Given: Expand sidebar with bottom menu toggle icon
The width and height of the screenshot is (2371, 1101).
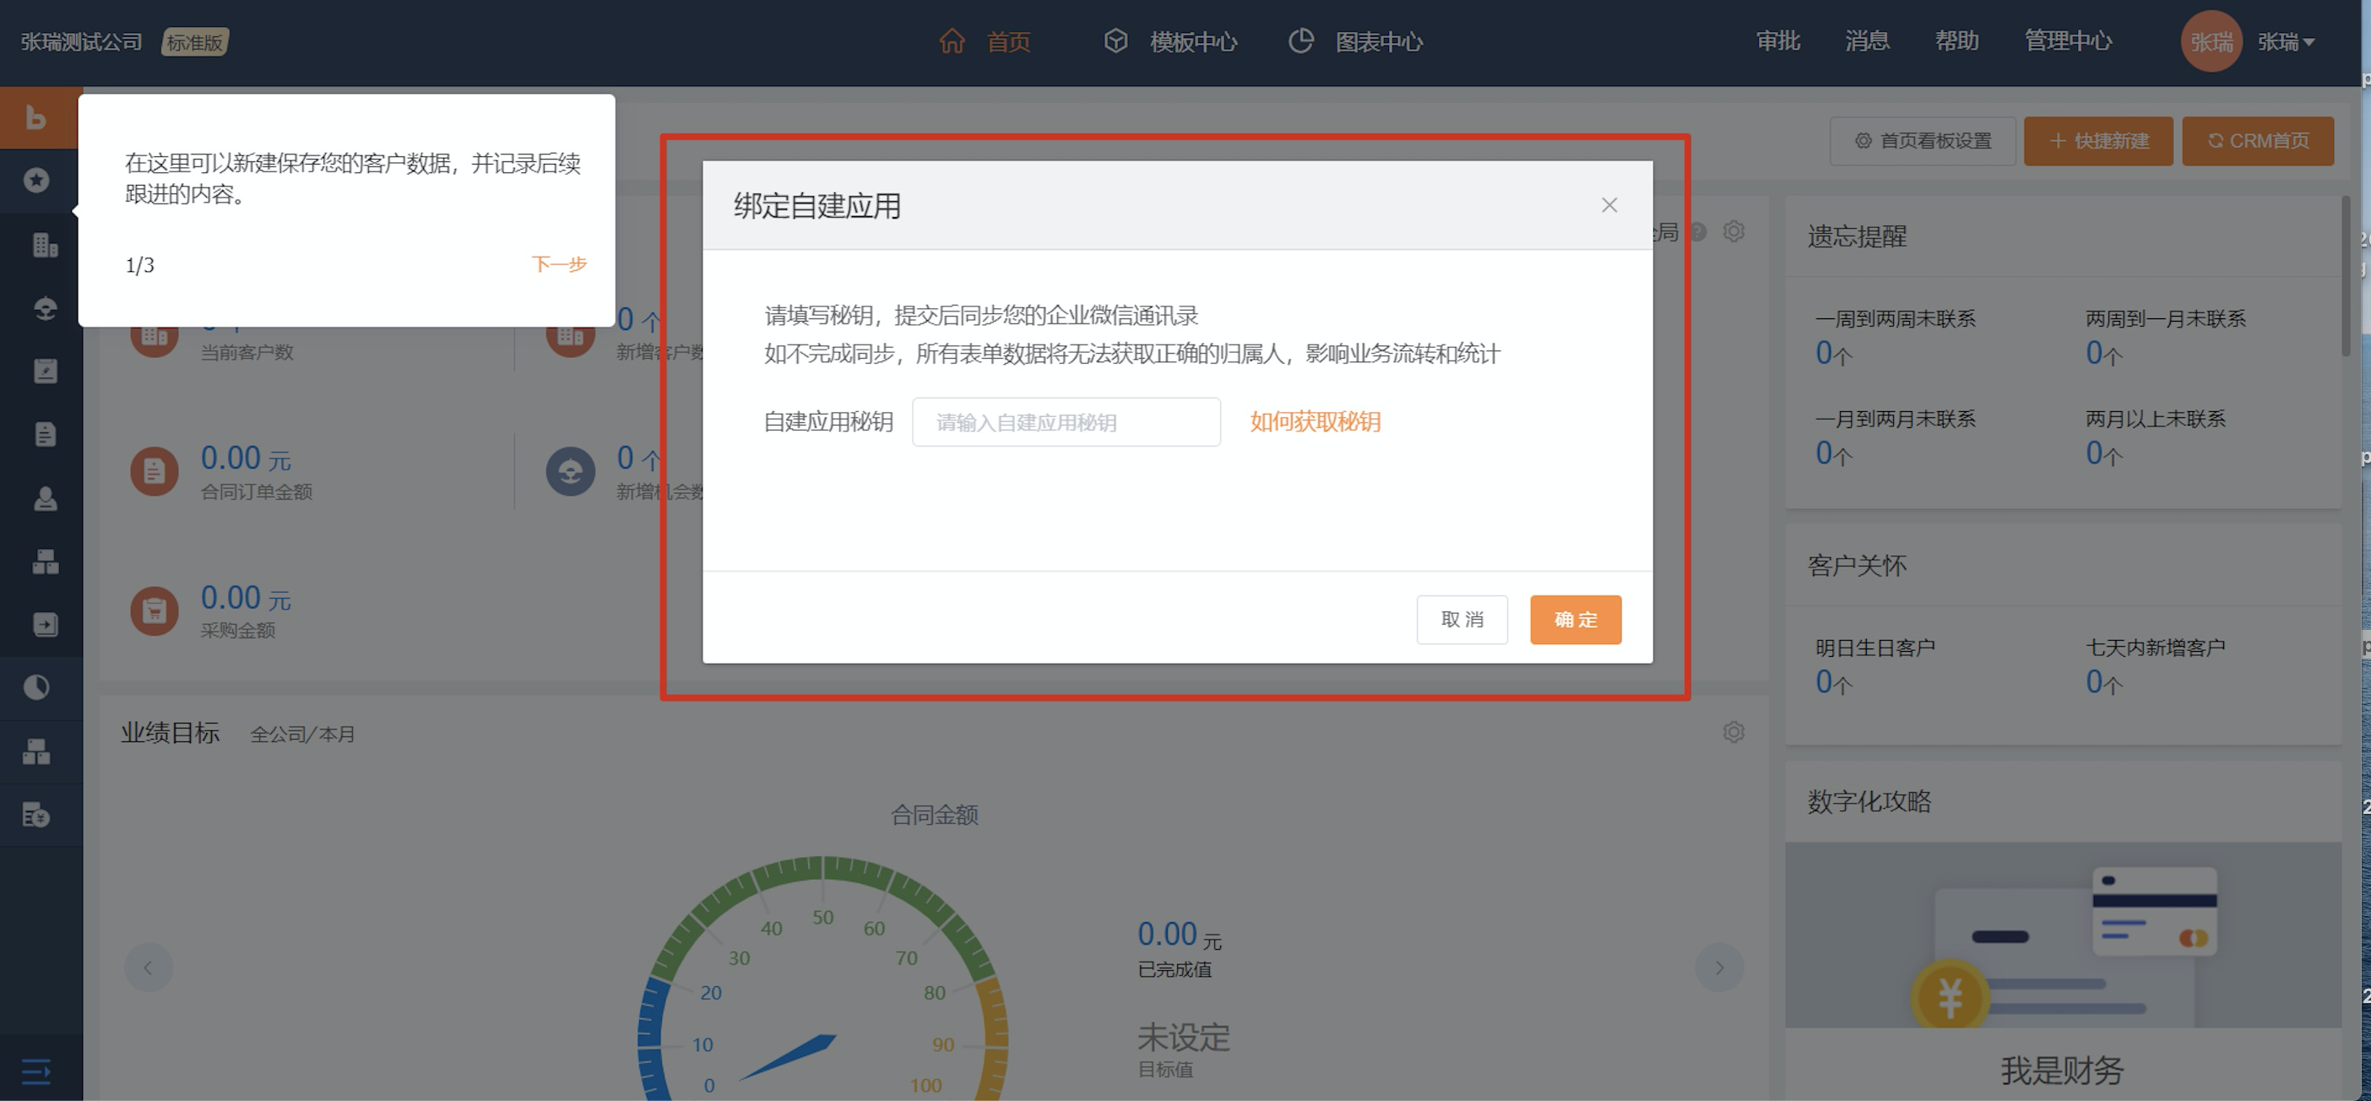Looking at the screenshot, I should (37, 1071).
